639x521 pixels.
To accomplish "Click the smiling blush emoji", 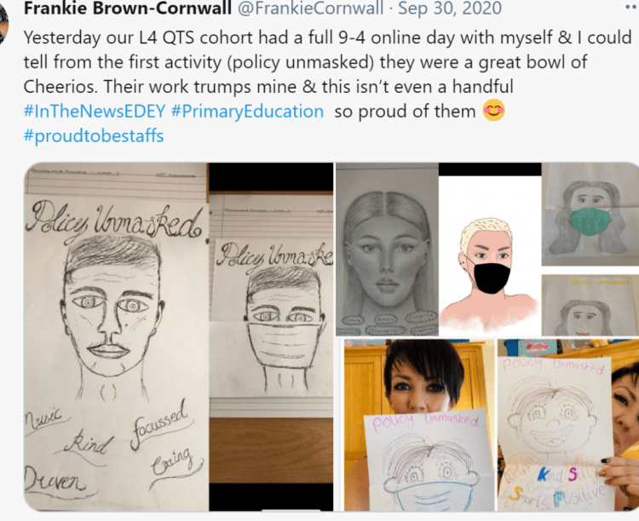I will pos(493,111).
